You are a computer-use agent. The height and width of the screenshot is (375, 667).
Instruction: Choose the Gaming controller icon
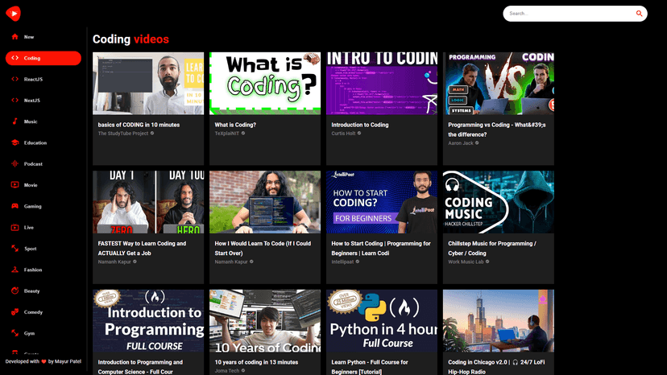(x=14, y=206)
